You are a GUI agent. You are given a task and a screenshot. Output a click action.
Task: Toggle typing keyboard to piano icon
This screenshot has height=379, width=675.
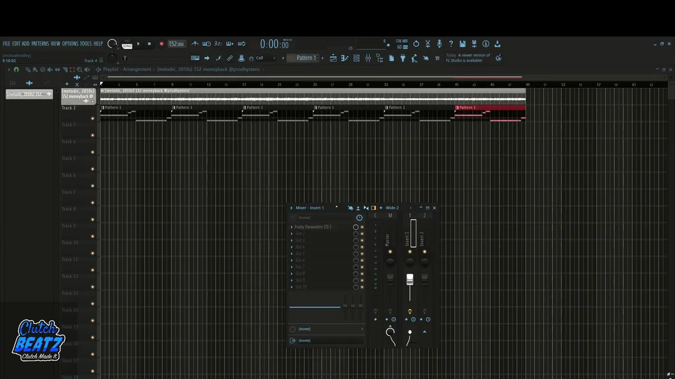click(195, 58)
